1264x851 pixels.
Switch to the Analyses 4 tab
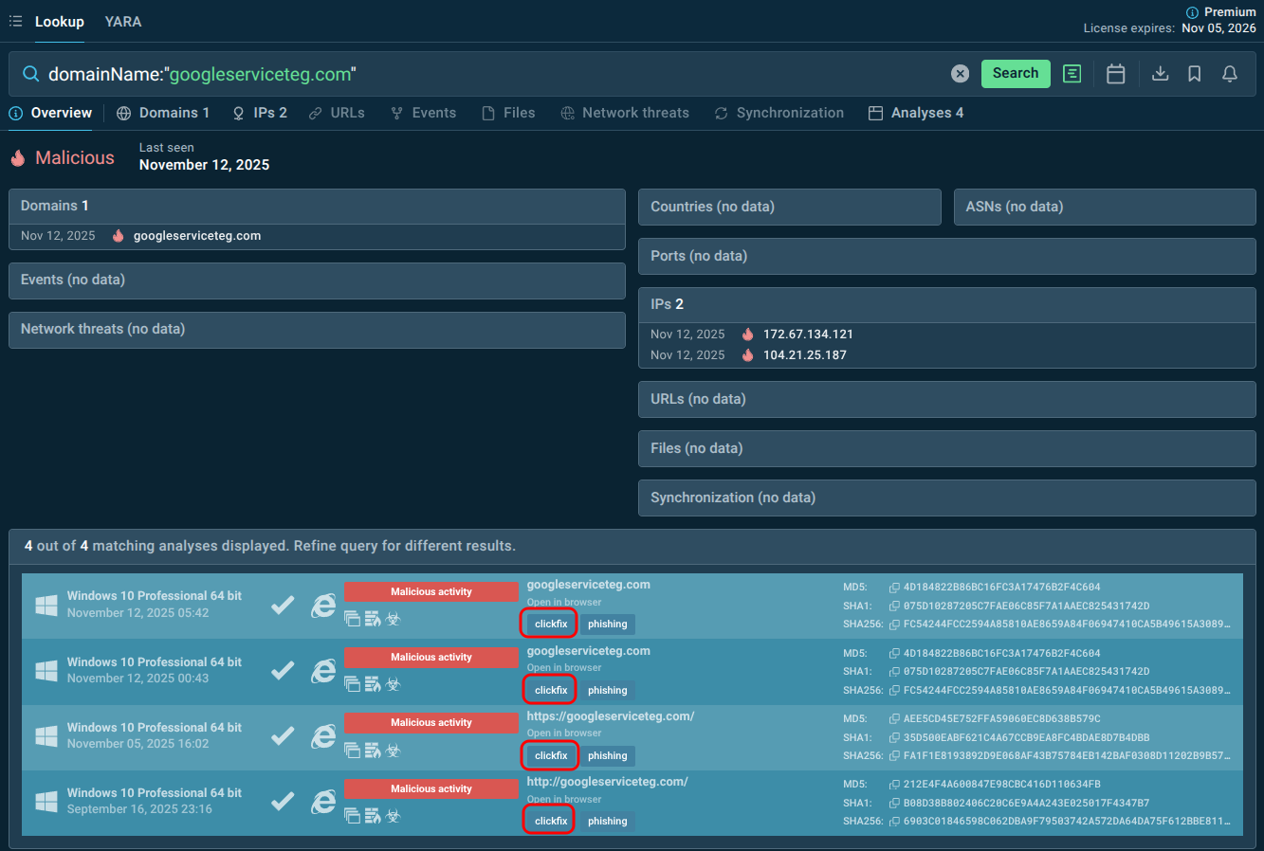[916, 113]
